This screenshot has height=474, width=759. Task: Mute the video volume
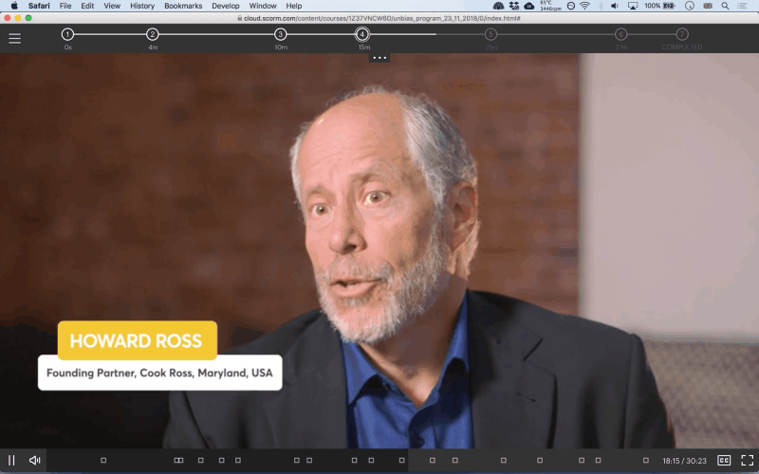(34, 461)
